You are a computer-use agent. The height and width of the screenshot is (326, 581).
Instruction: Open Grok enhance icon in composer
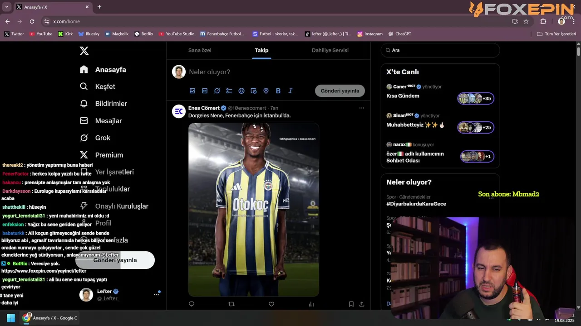tap(217, 91)
